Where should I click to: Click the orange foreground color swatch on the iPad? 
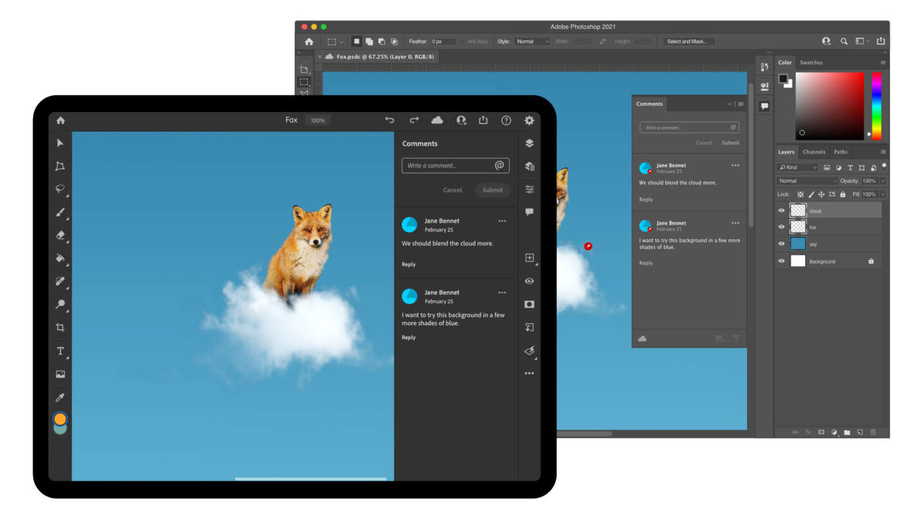coord(59,418)
